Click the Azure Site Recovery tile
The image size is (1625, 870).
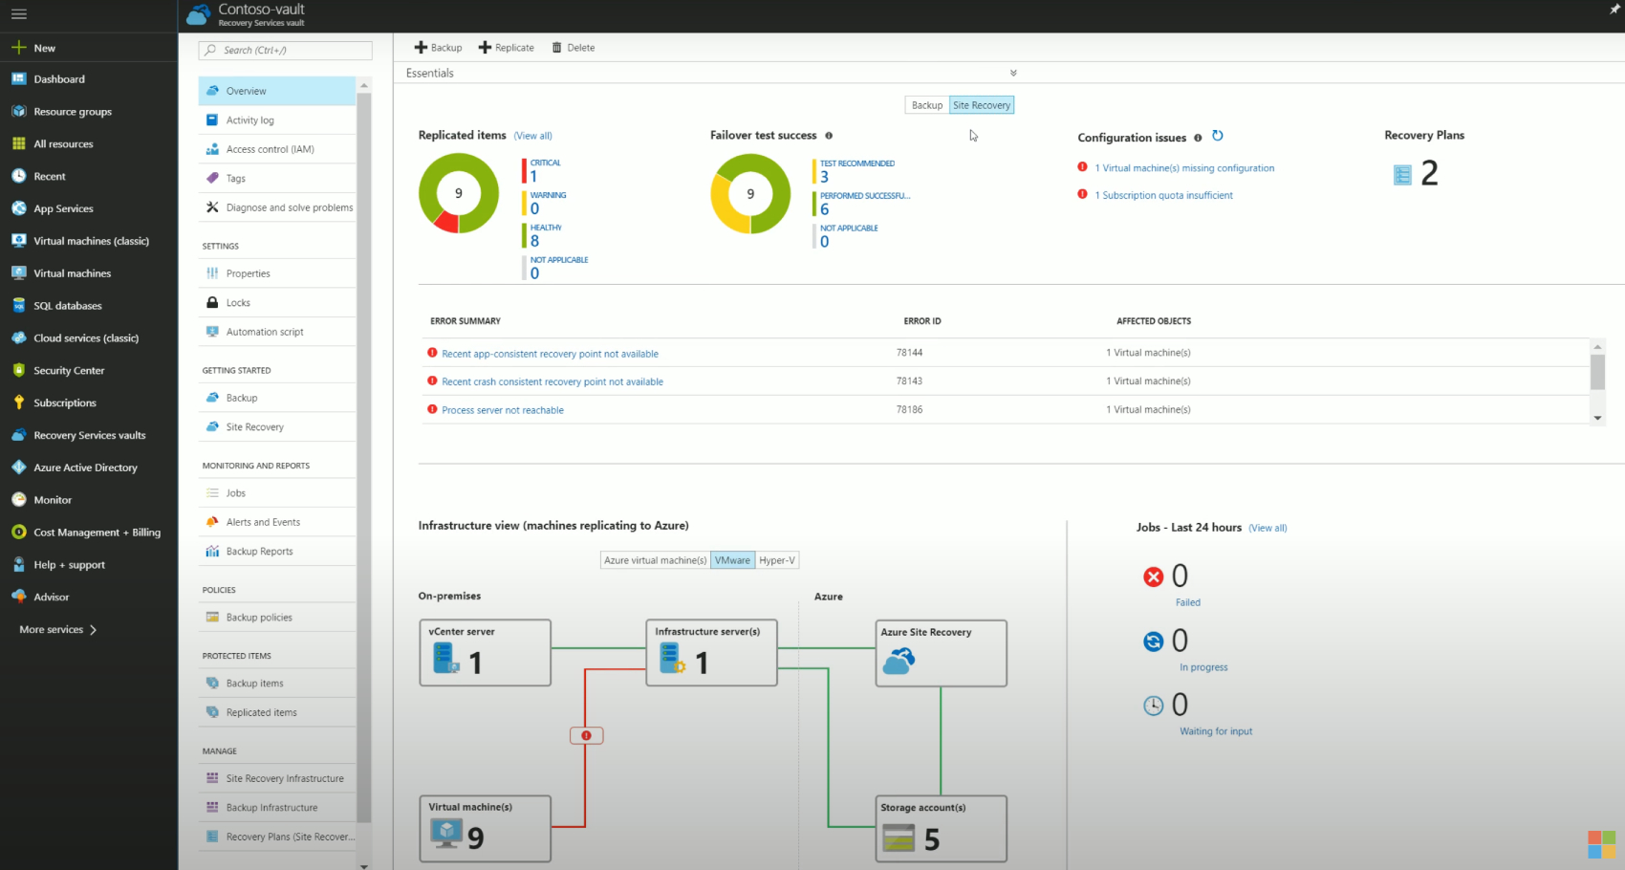[x=942, y=653]
